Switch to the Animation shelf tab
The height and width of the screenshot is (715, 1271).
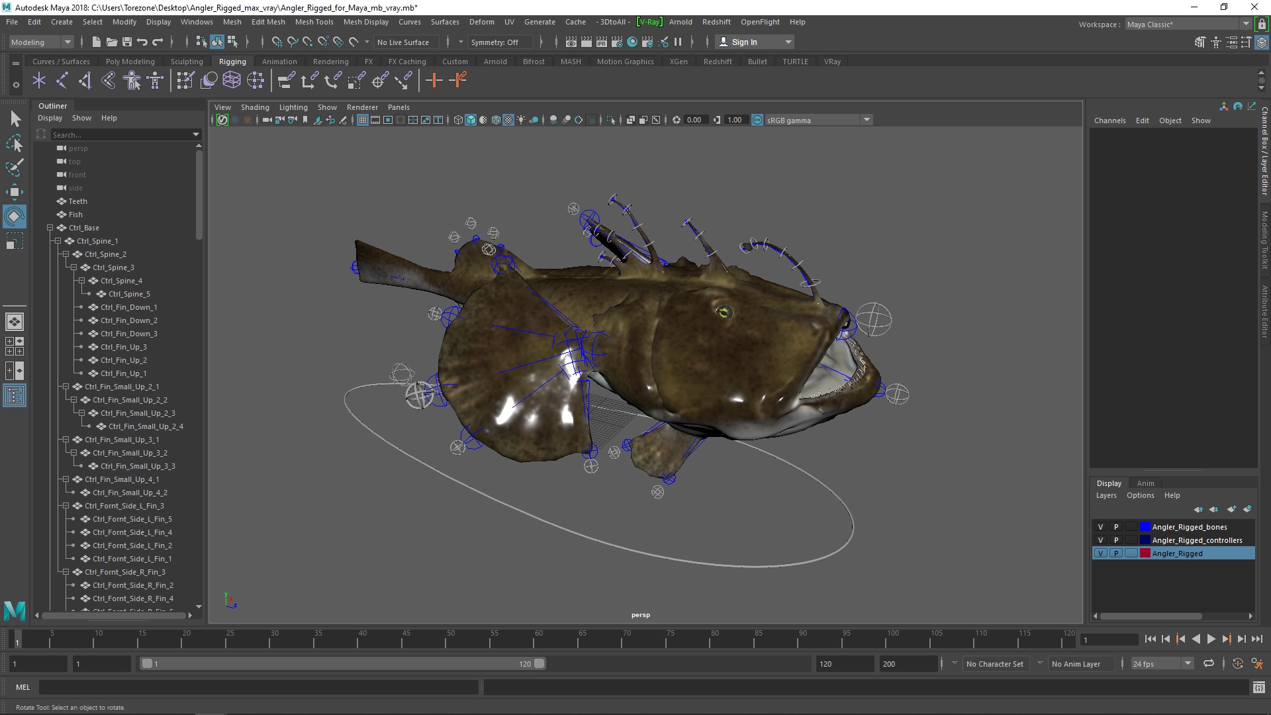tap(279, 62)
